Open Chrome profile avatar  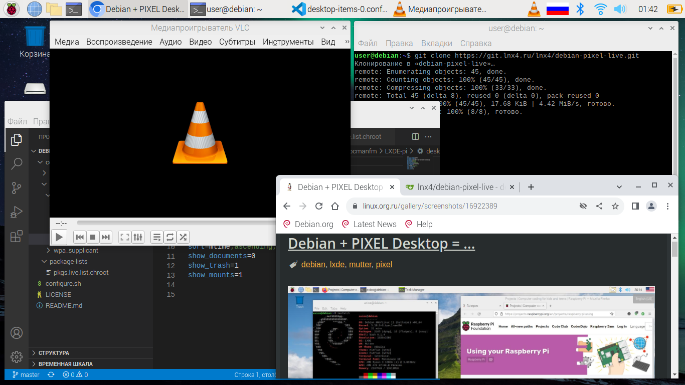[651, 206]
